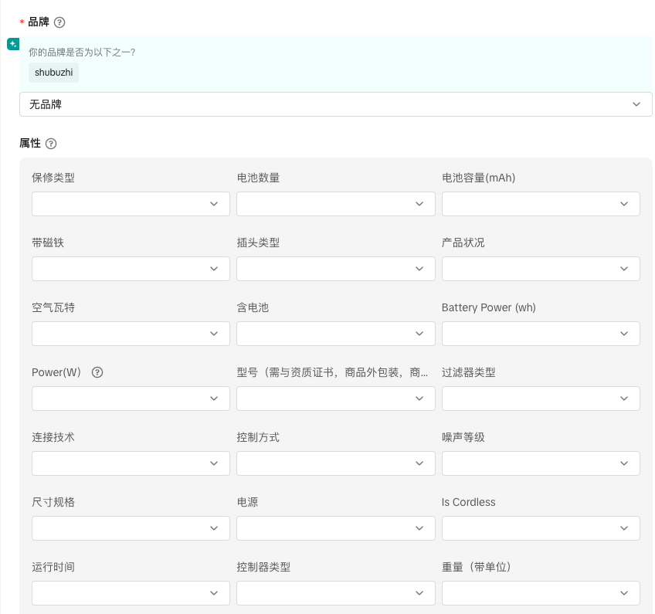The height and width of the screenshot is (614, 655).
Task: Expand the 连接技术 dropdown
Action: (x=131, y=463)
